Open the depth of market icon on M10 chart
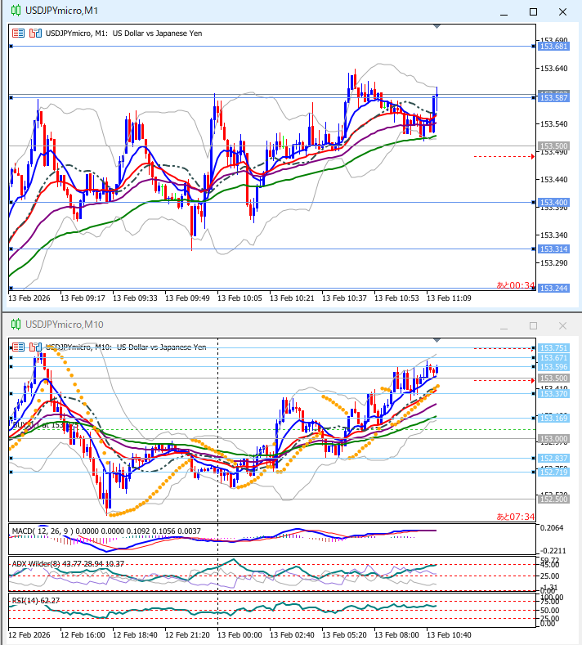The image size is (582, 645). point(34,347)
